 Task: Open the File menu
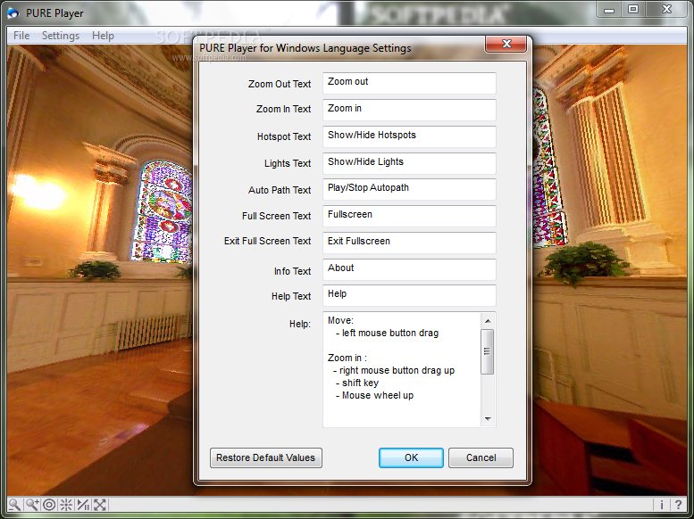pos(21,36)
